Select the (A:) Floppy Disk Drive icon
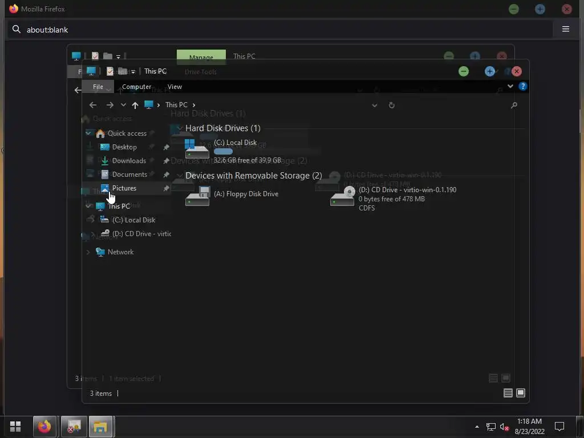Screen dimensions: 584x438 [x=197, y=196]
